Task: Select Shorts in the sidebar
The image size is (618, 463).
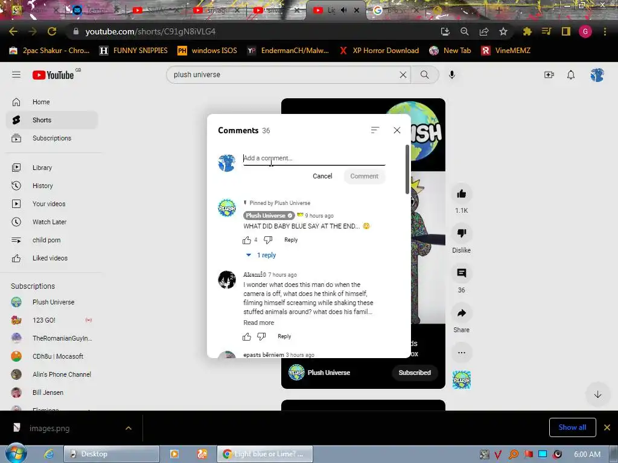Action: (52, 120)
